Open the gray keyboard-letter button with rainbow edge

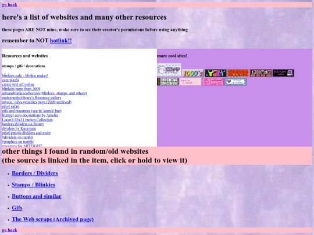click(x=168, y=82)
